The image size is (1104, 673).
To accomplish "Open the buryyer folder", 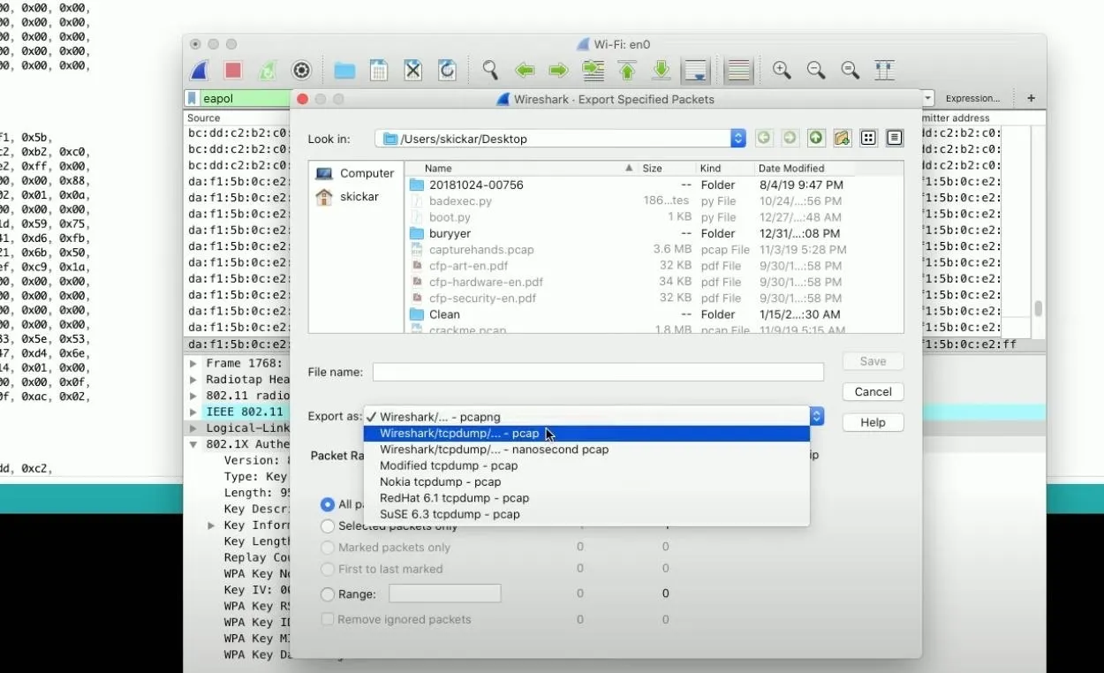I will tap(450, 233).
